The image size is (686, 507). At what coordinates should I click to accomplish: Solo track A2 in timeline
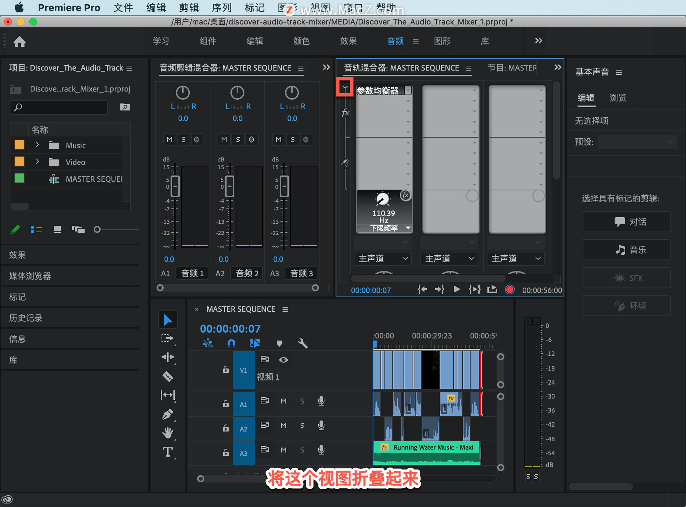coord(302,426)
